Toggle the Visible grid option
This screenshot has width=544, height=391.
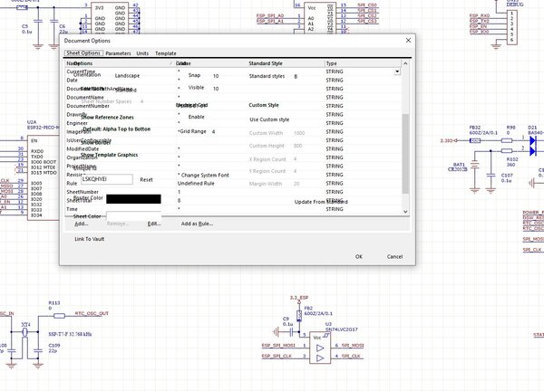(196, 88)
